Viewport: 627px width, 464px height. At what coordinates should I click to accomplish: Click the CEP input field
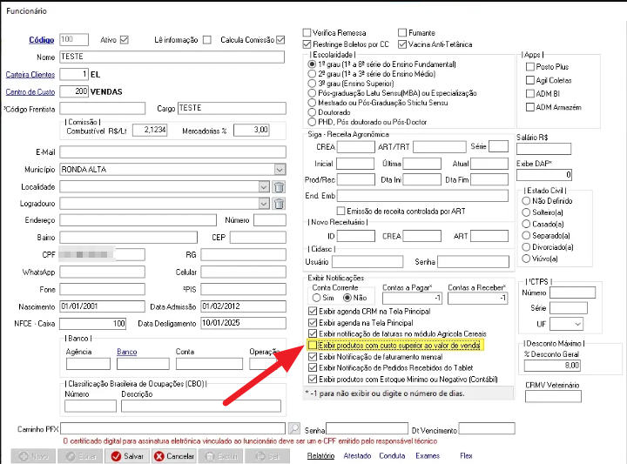258,237
